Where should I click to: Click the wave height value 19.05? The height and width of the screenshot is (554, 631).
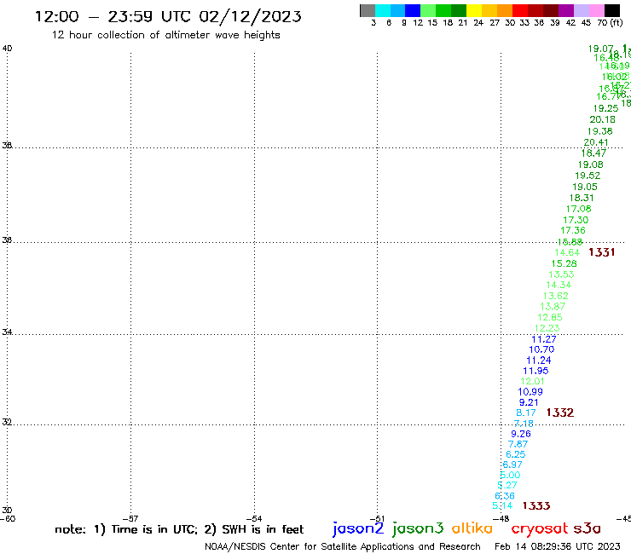[585, 187]
